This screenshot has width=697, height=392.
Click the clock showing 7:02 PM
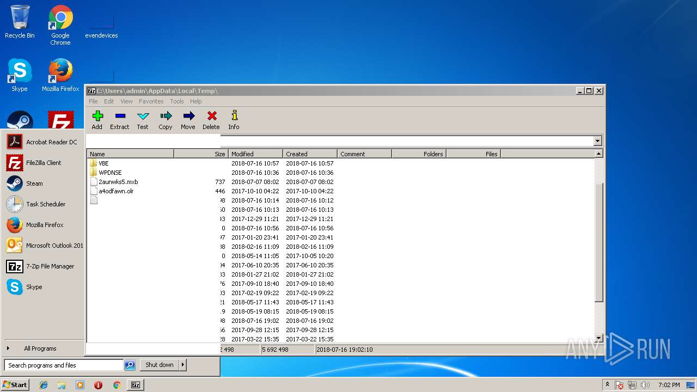click(669, 385)
